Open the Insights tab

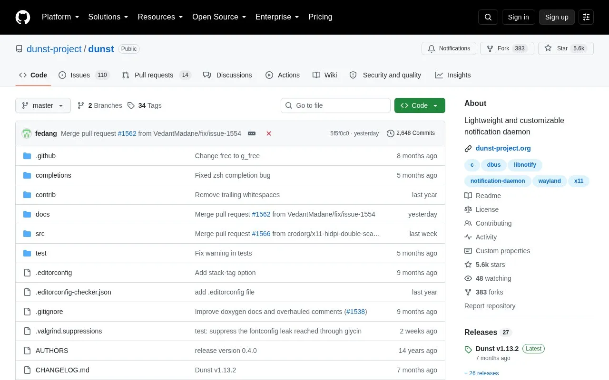tap(453, 75)
